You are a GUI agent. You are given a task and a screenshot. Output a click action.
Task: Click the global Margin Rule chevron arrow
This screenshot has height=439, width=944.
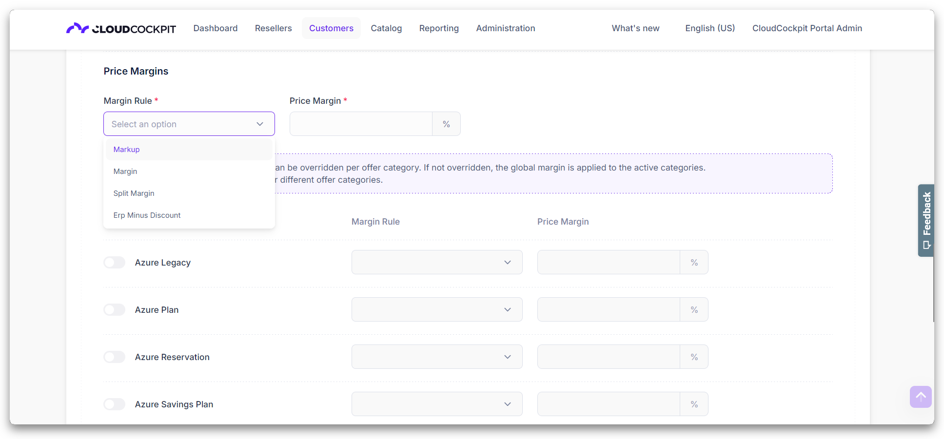(260, 124)
